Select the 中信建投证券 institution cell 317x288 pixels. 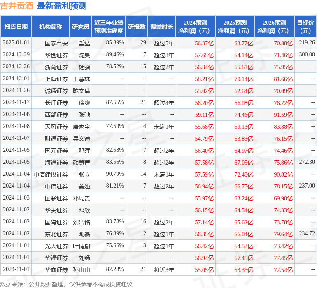[x=51, y=174]
